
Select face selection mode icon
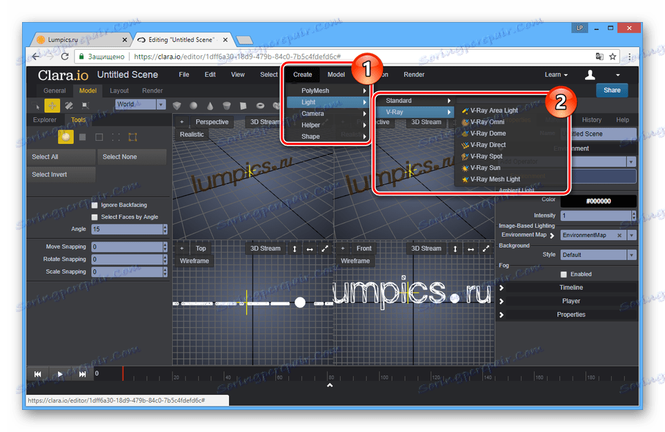pos(83,137)
